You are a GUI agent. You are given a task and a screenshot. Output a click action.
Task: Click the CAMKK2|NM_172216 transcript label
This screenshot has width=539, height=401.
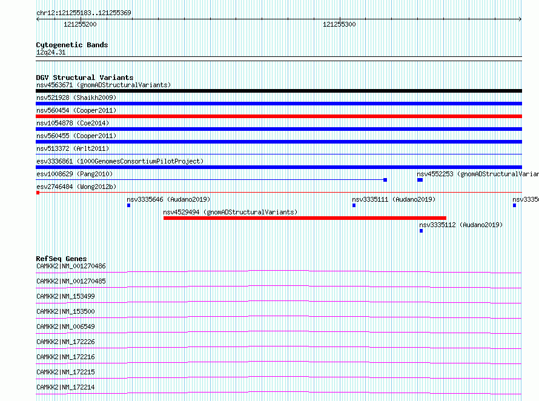(65, 357)
